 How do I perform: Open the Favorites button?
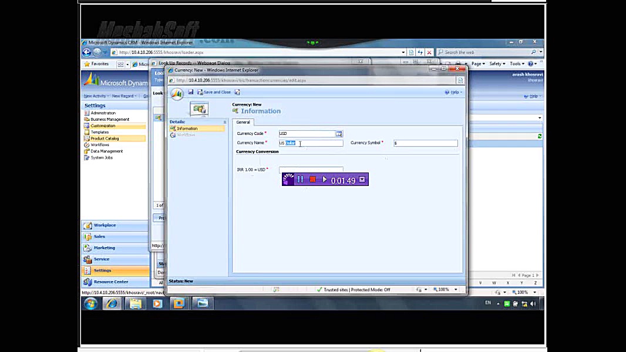pyautogui.click(x=96, y=64)
